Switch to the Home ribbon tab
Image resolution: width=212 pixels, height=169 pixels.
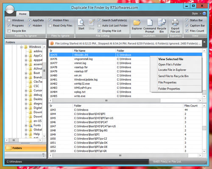(x=22, y=14)
